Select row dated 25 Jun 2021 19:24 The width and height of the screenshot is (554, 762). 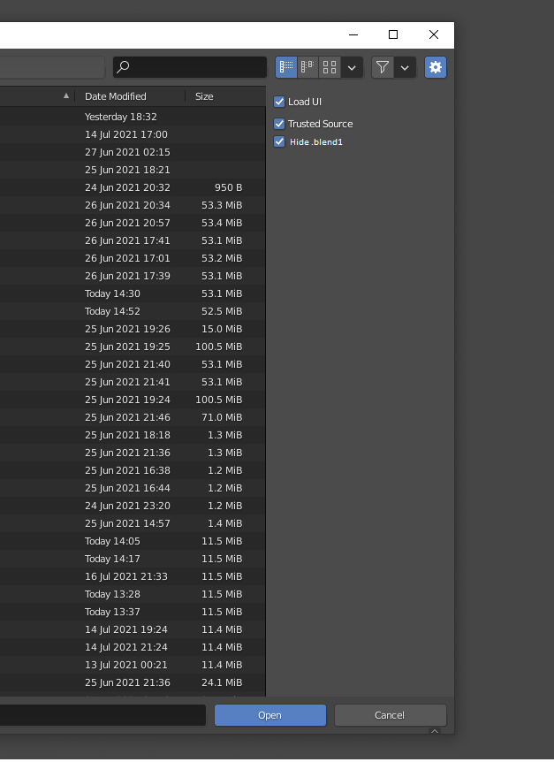click(133, 400)
